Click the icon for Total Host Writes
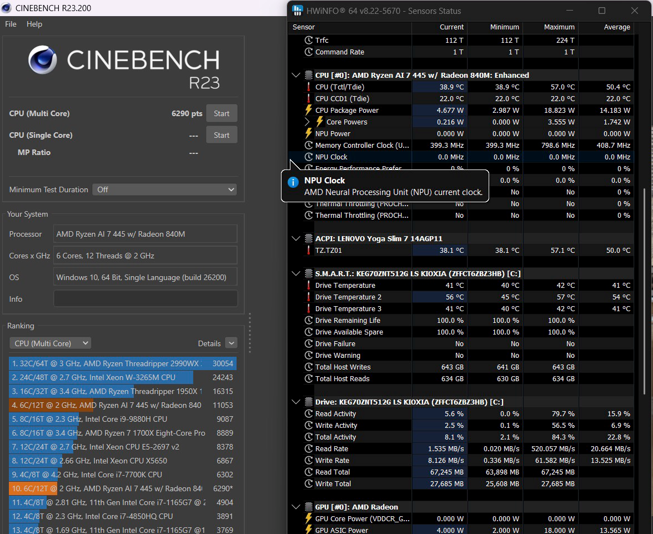This screenshot has width=653, height=534. 309,367
